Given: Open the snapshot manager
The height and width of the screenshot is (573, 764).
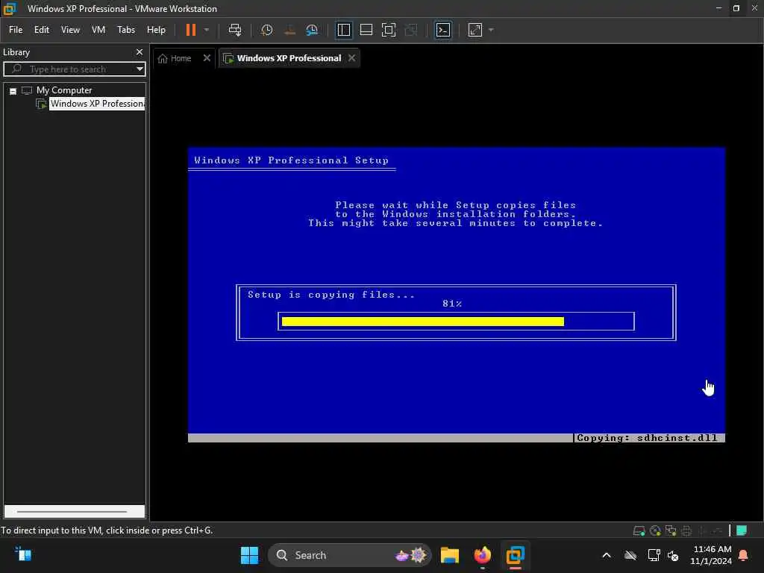Looking at the screenshot, I should (312, 30).
